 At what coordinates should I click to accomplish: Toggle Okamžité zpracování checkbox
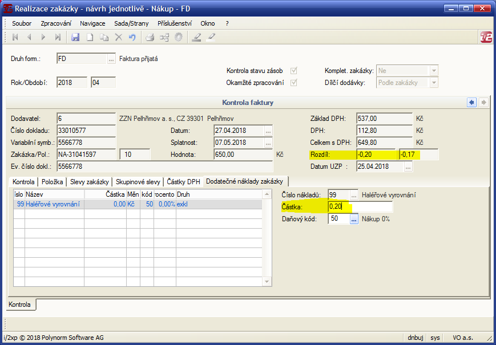(x=294, y=83)
